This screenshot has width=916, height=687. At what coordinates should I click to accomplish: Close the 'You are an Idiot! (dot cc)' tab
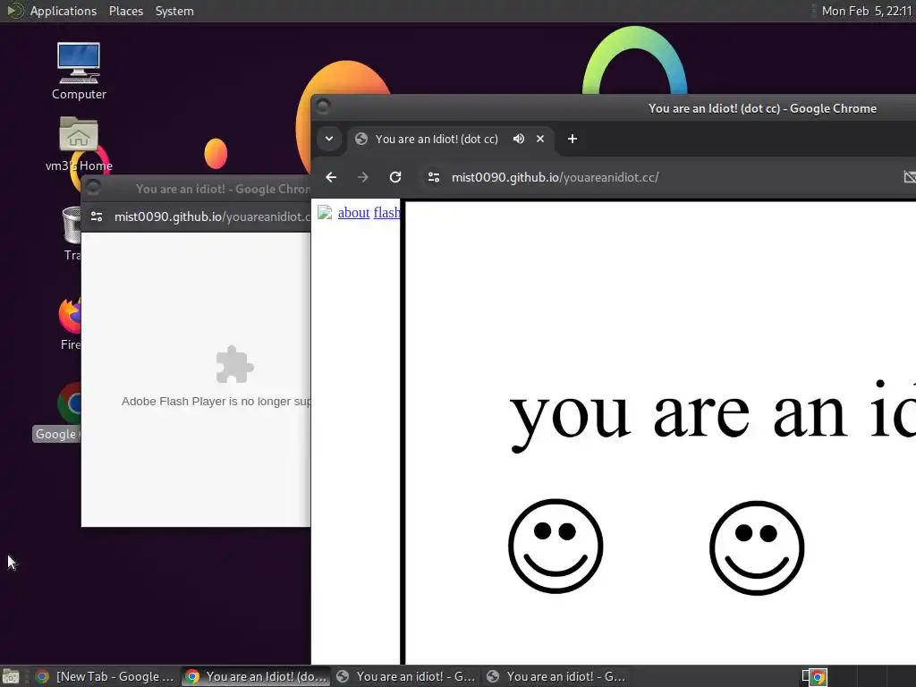[x=540, y=139]
